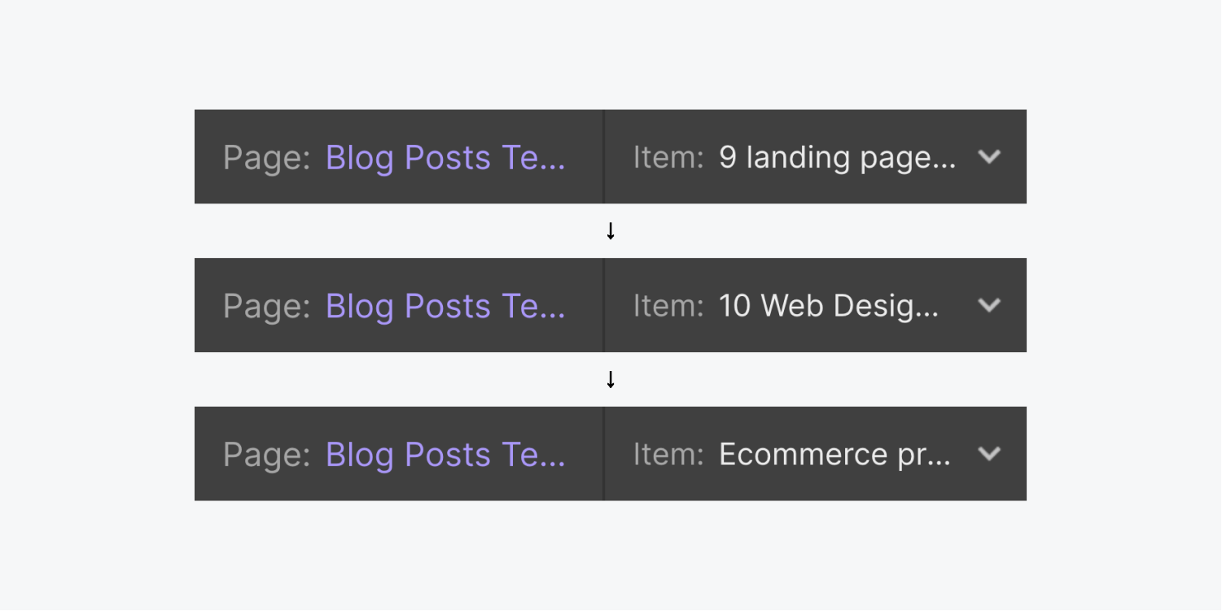Click the "Item:" label next to "10 Web Desig..."

668,305
